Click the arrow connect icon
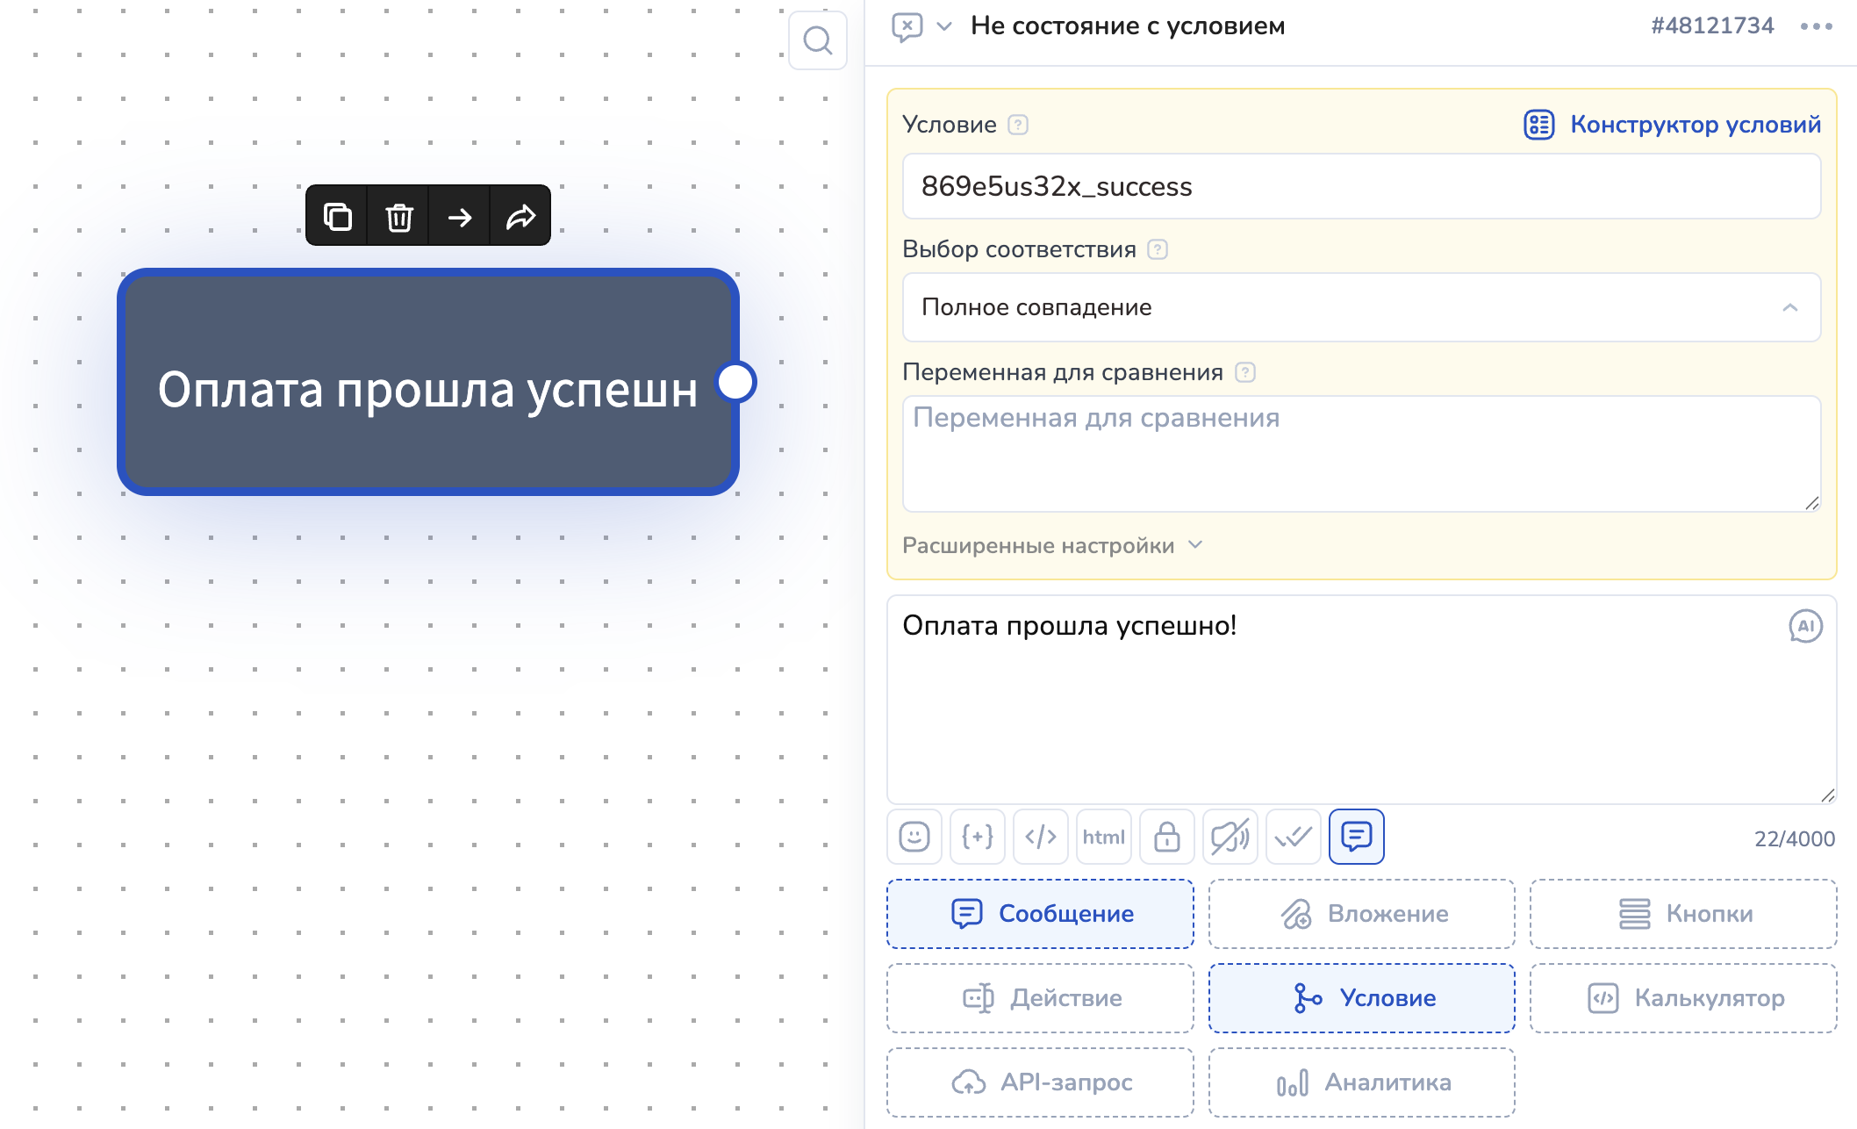Screen dimensions: 1857x1129 [460, 216]
